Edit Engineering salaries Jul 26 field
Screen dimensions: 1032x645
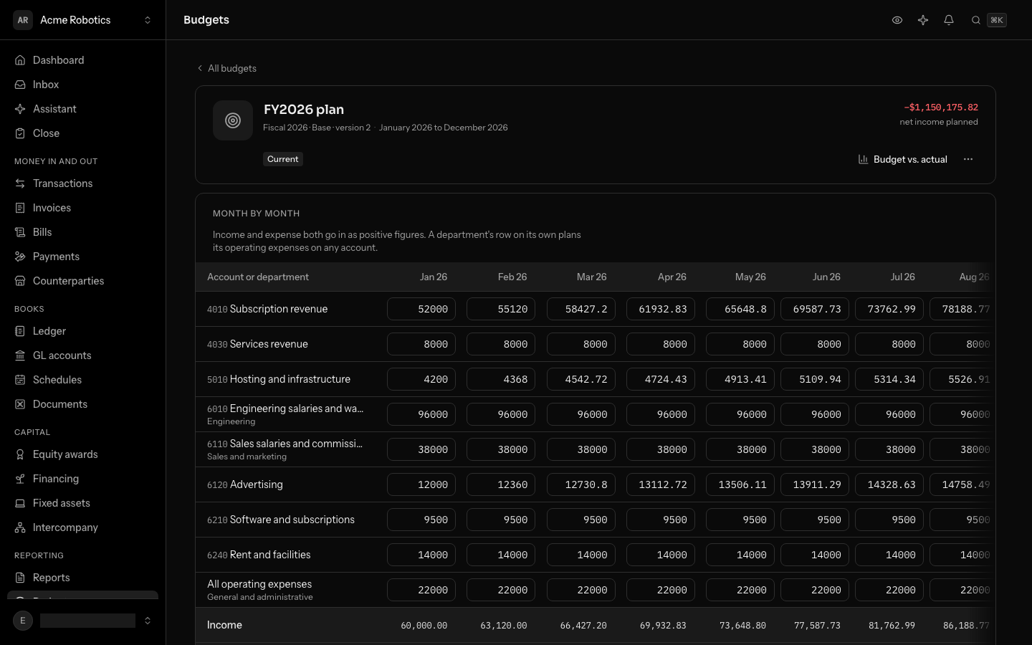click(889, 414)
